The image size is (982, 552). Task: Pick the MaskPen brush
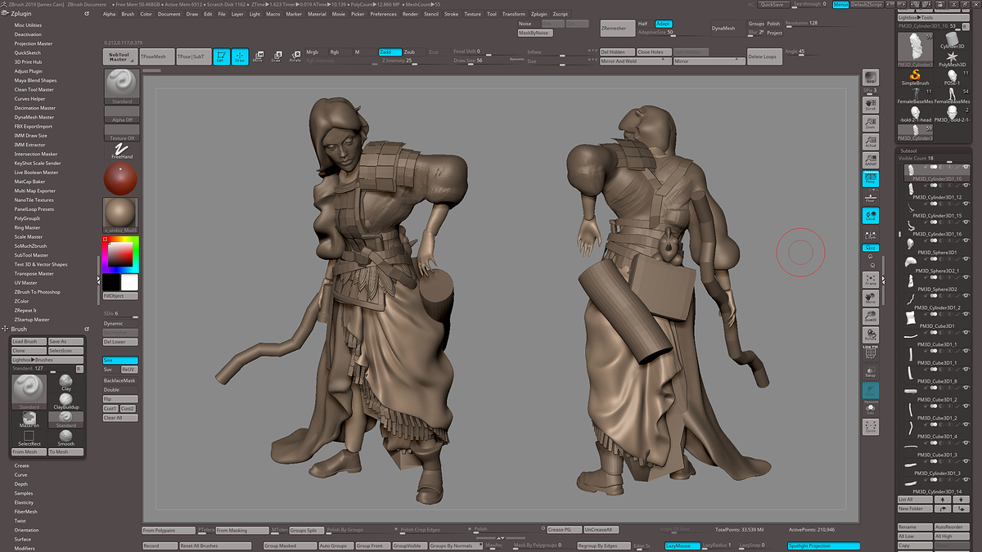[x=29, y=420]
